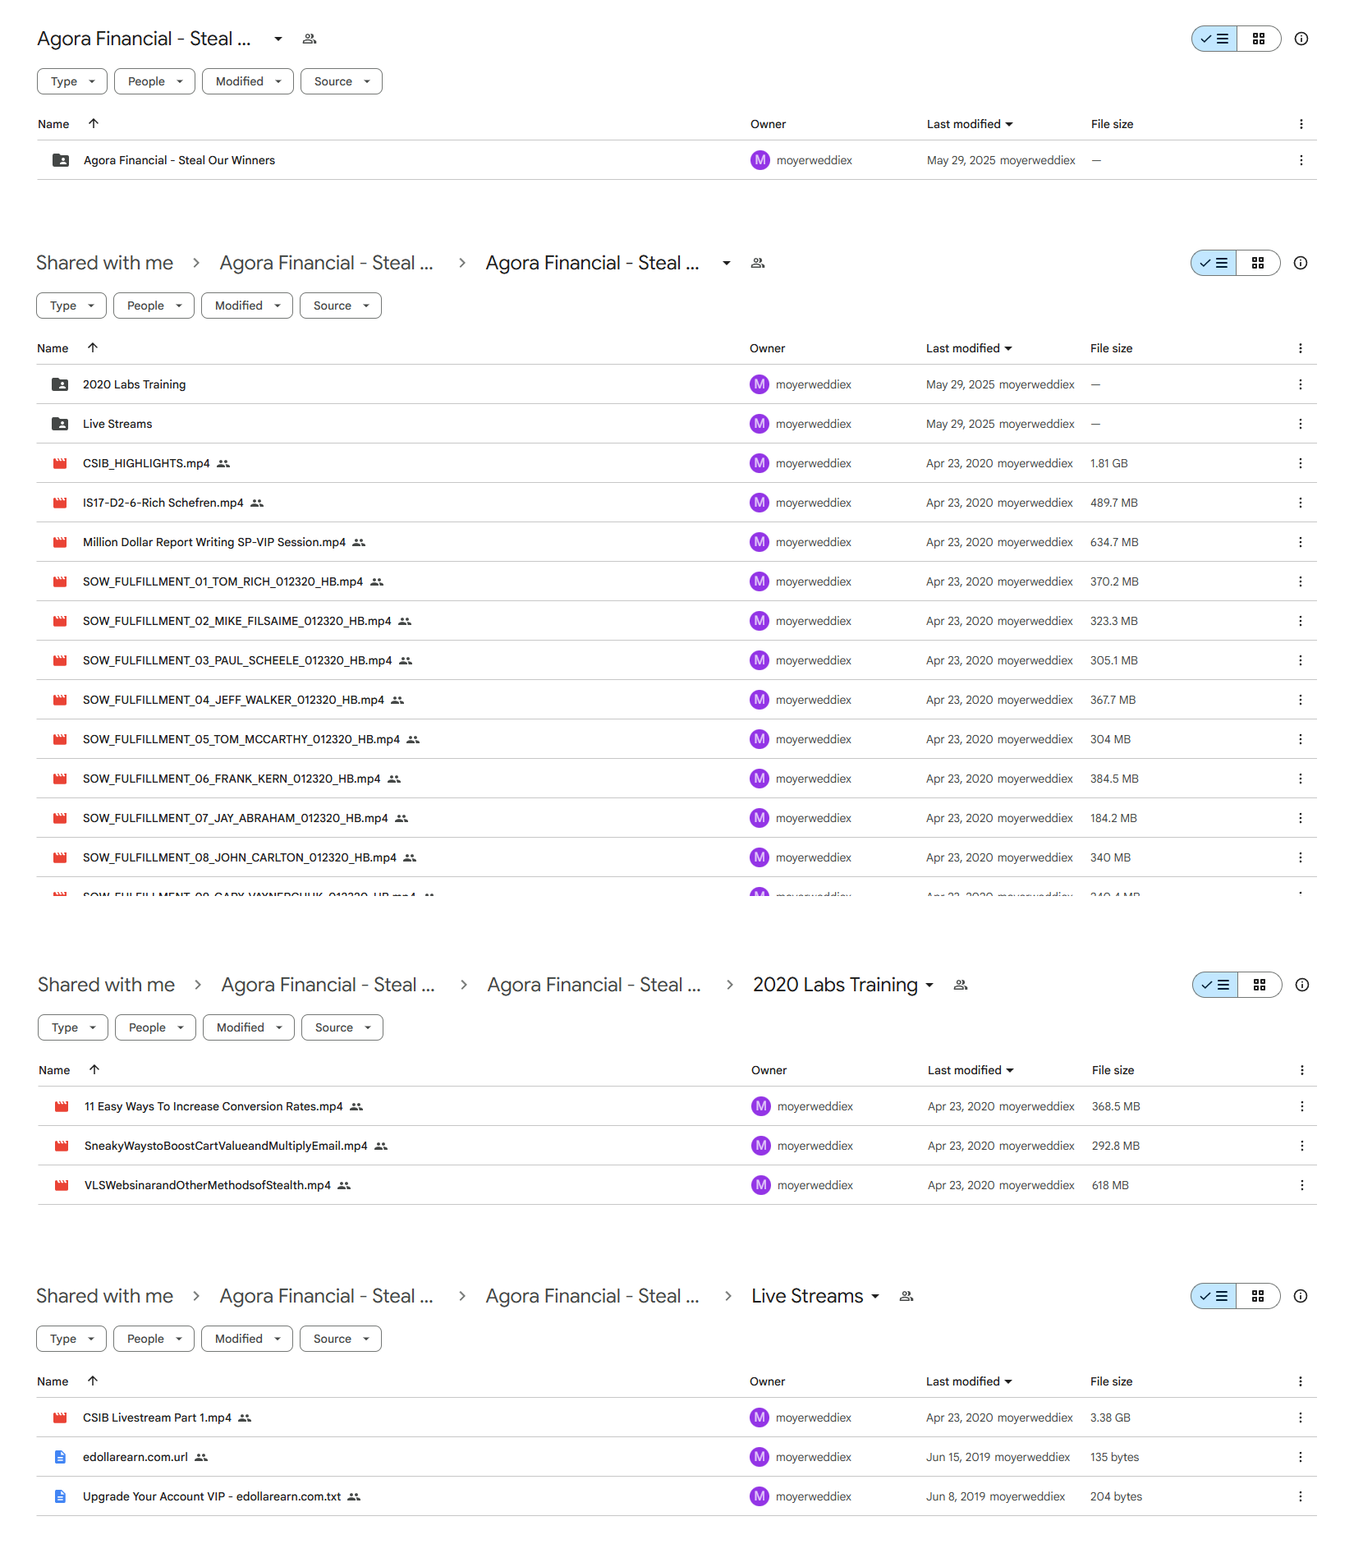Viewport: 1363px width, 1567px height.
Task: Click the shared folder icon of 2020 Labs Training
Action: tap(60, 384)
